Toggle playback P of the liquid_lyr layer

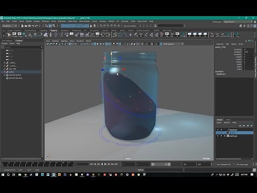[x=221, y=130]
